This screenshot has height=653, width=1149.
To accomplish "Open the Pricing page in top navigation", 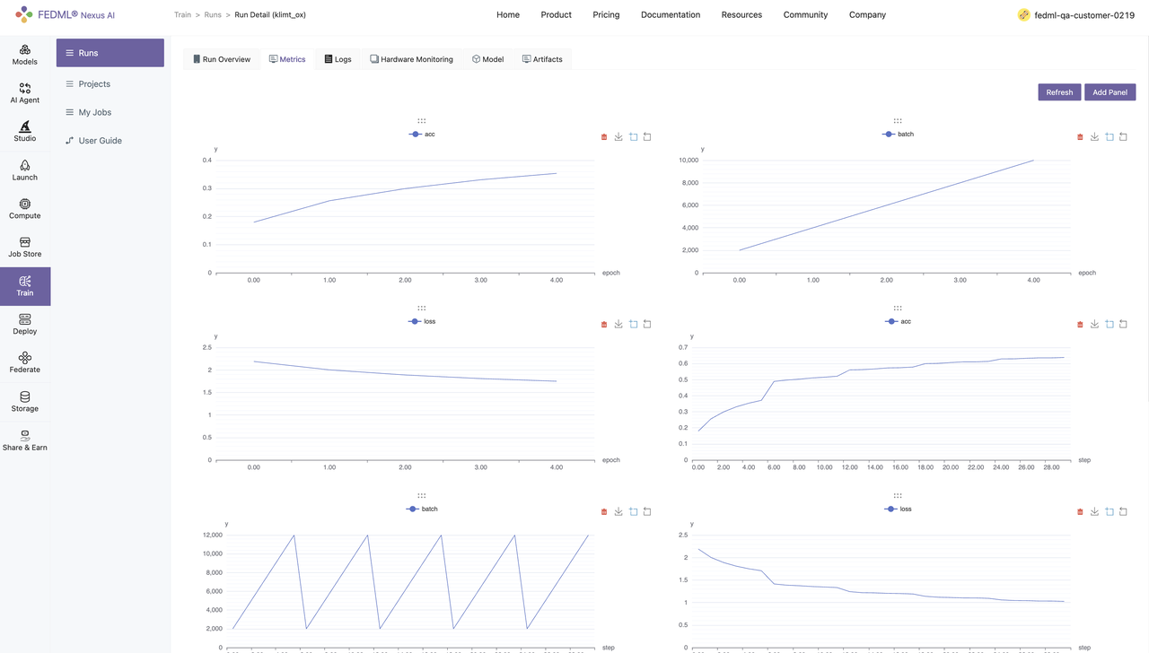I will click(606, 14).
